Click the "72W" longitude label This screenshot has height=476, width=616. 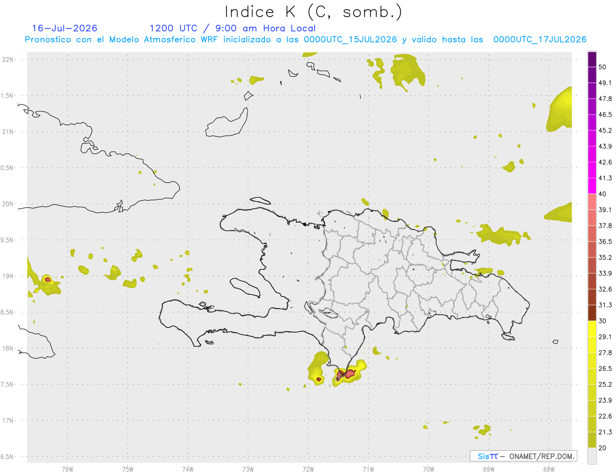[308, 469]
